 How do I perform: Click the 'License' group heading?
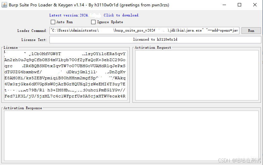[x=10, y=48]
